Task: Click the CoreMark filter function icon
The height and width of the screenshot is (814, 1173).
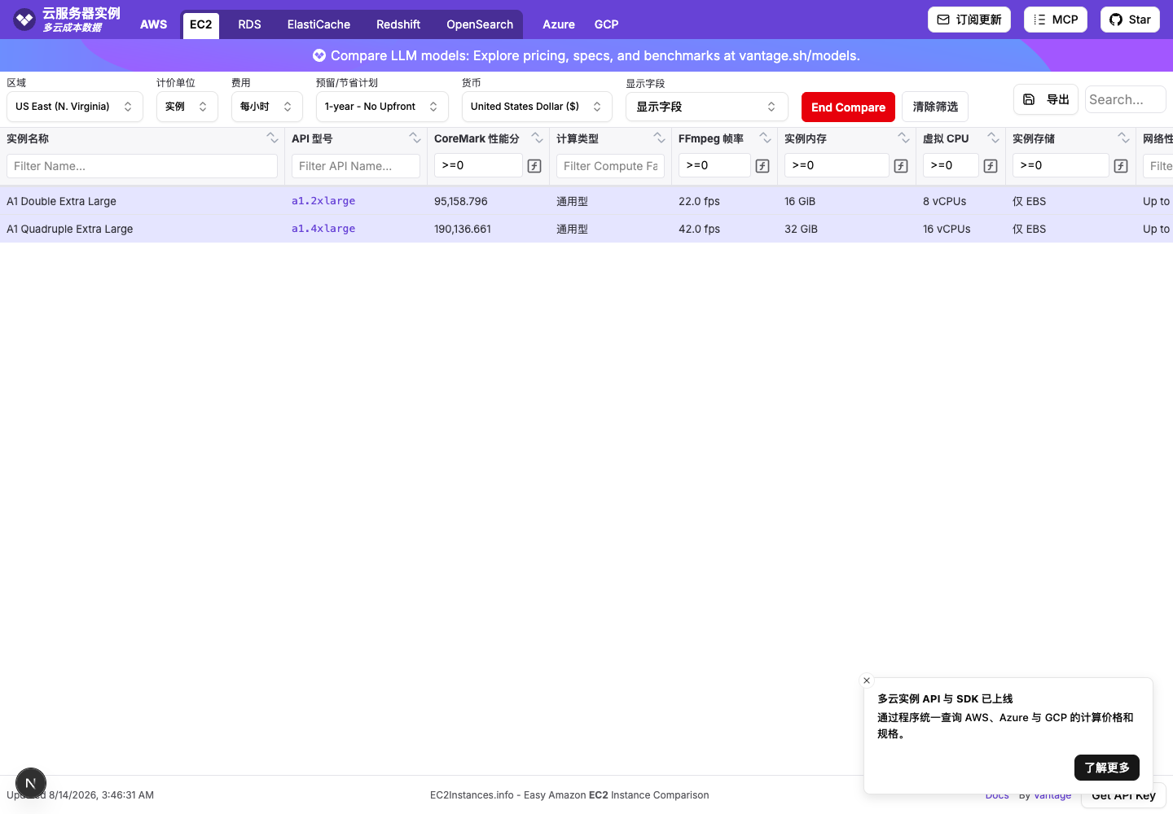Action: tap(534, 166)
